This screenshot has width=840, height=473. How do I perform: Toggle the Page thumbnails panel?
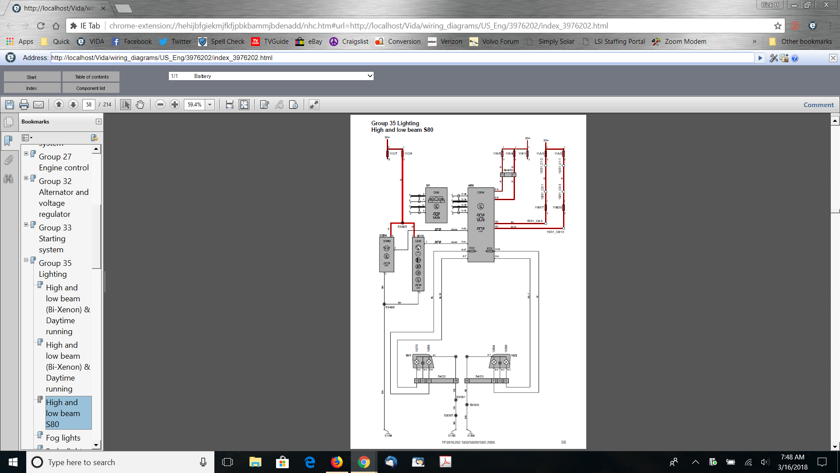pos(8,122)
